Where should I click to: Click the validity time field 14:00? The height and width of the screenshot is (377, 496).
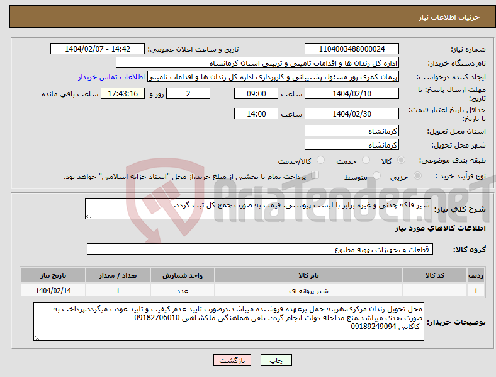click(x=256, y=113)
